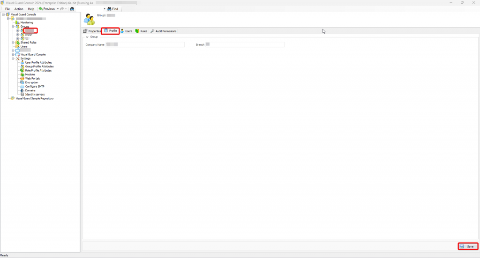Screen dimensions: 480x258
Task: Click the binoculars icon in toolbar
Action: tap(72, 9)
